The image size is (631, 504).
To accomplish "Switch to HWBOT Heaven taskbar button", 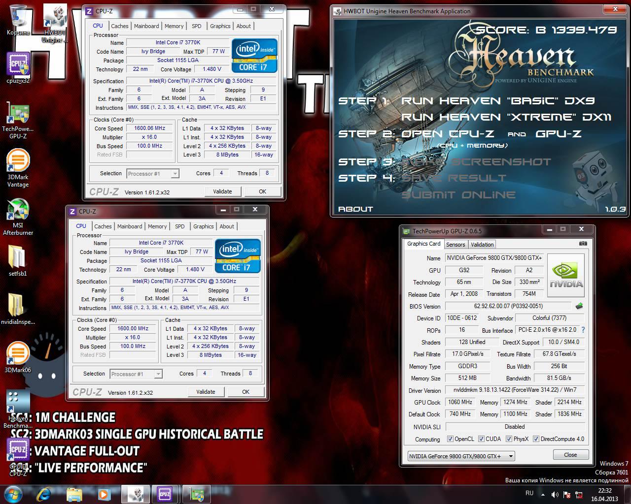I will [136, 494].
